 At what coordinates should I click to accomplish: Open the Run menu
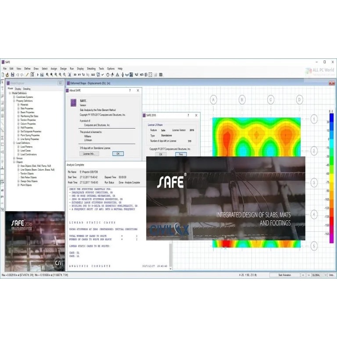click(72, 68)
